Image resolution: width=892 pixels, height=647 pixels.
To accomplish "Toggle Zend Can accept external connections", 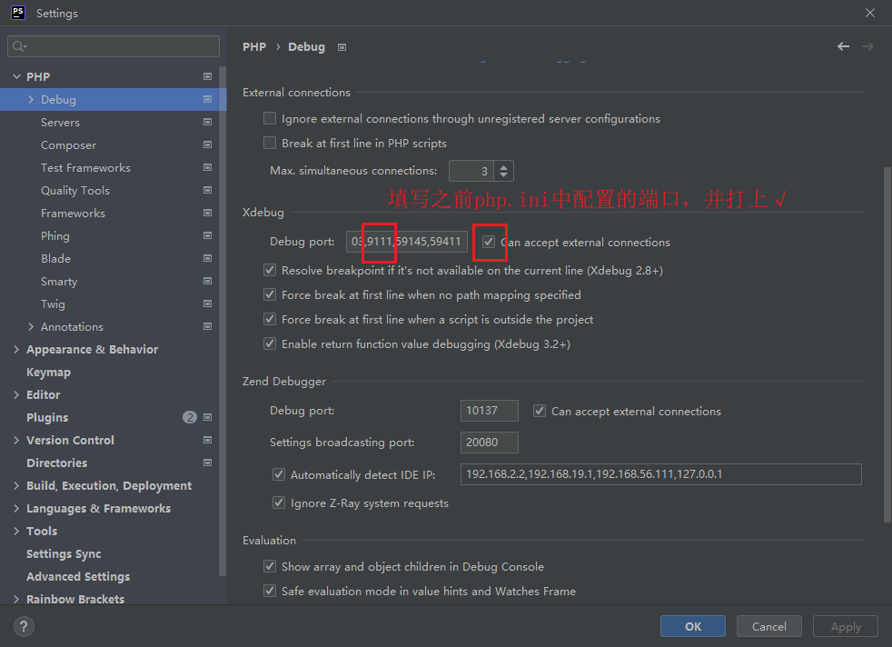I will (x=540, y=411).
